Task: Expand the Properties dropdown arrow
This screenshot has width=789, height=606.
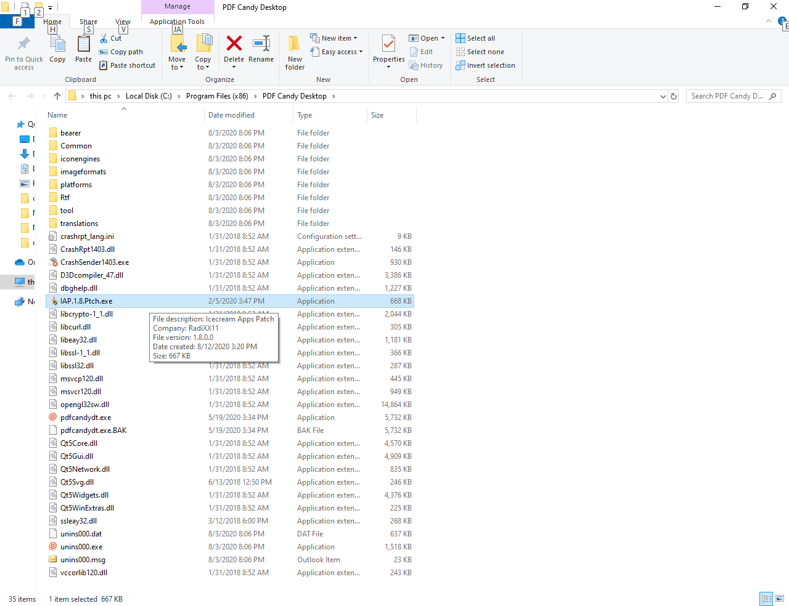Action: [x=388, y=67]
